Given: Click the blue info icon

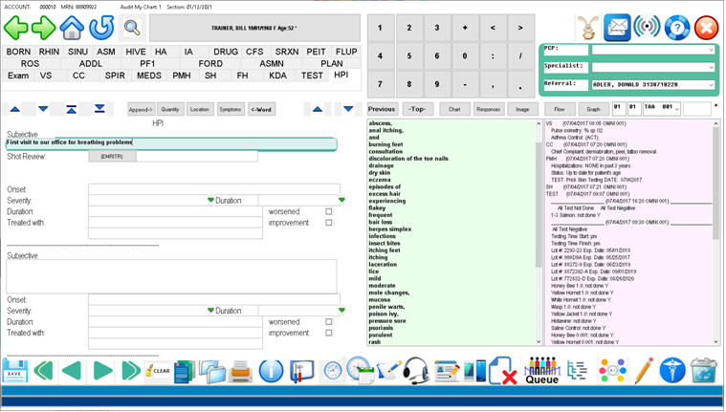Looking at the screenshot, I should [271, 371].
